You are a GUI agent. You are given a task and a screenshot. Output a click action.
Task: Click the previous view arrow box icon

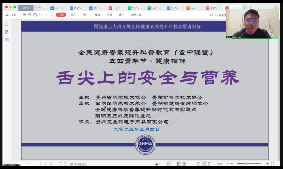pos(60,164)
